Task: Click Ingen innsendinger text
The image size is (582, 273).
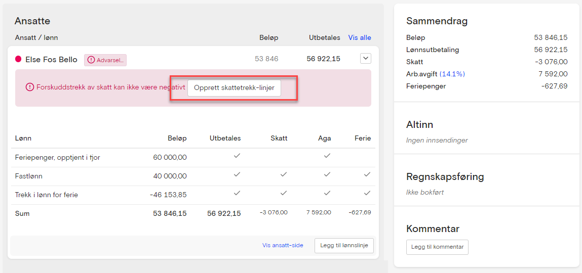Action: 437,141
